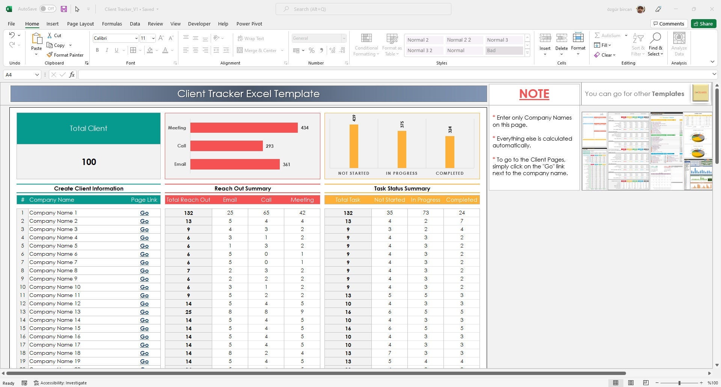Image resolution: width=721 pixels, height=387 pixels.
Task: Click the zoom slider in status bar
Action: tap(679, 383)
